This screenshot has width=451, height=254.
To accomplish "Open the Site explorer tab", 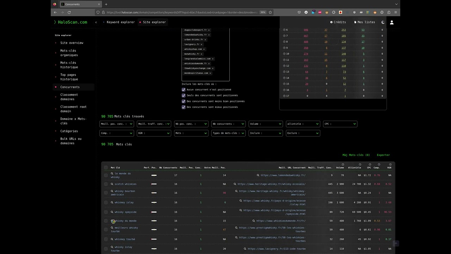I will [x=153, y=22].
